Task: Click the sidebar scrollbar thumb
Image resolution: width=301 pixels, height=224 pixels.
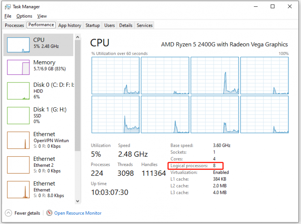Action: 78,96
